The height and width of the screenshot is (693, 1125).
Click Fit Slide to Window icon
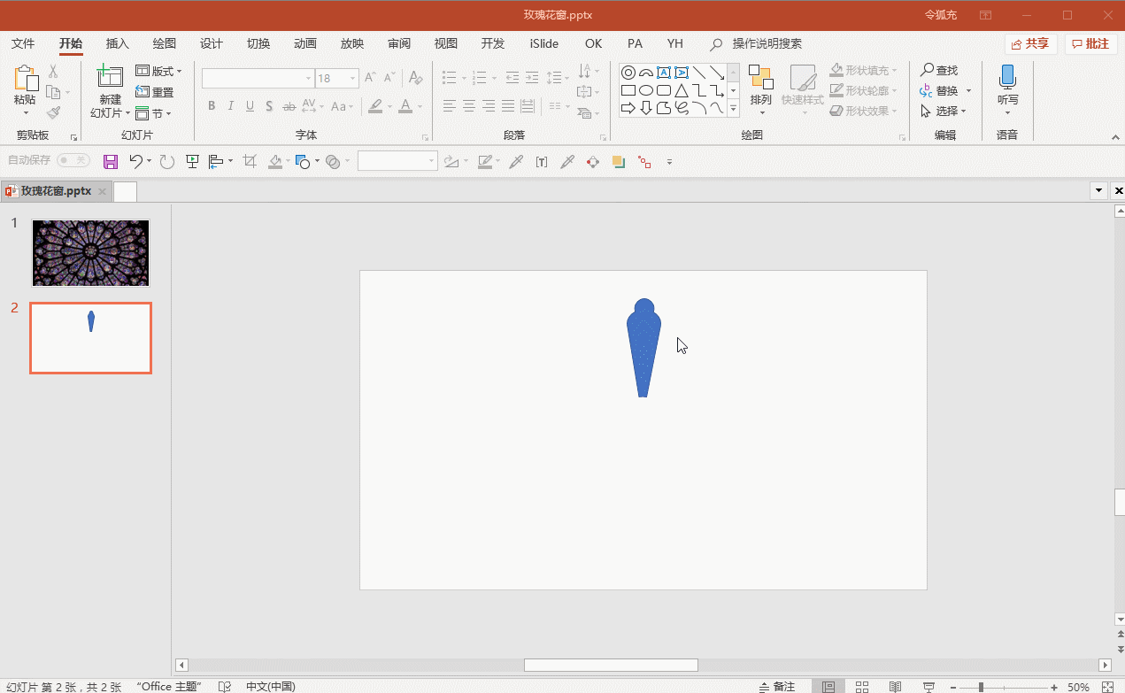click(1108, 687)
